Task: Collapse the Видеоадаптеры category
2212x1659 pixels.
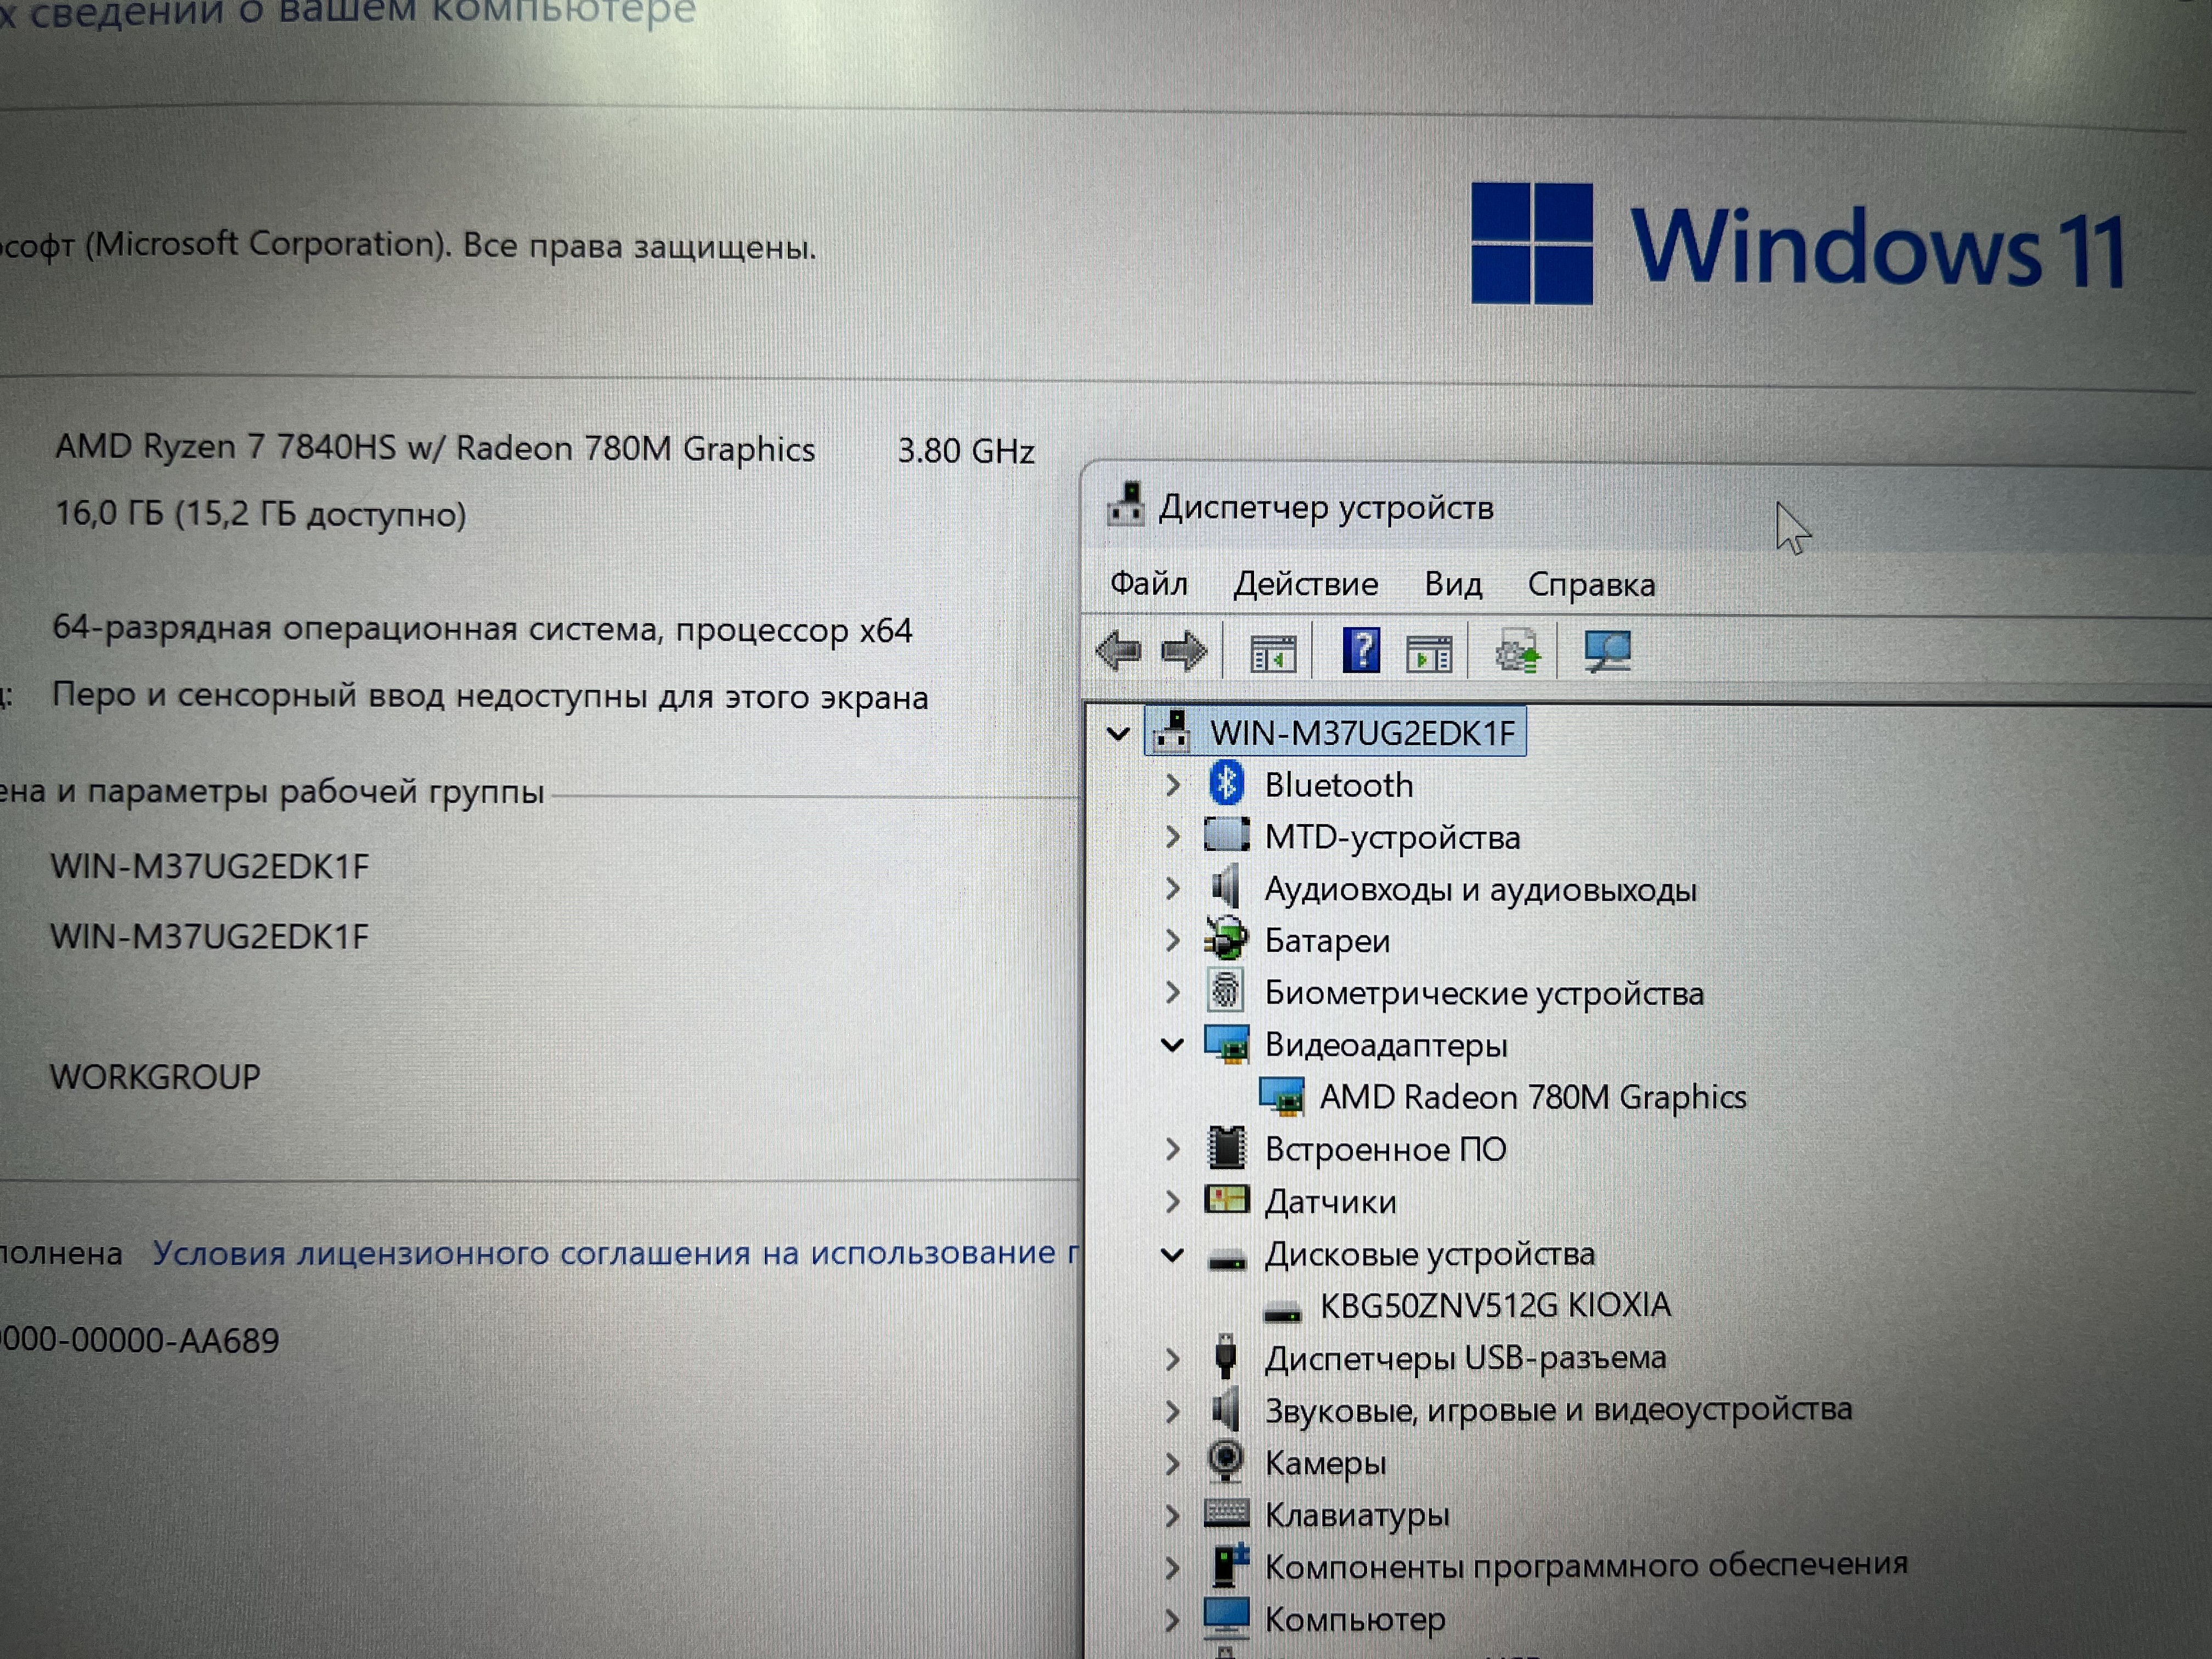Action: [1173, 1045]
